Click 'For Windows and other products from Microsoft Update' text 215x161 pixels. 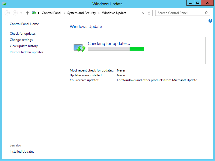click(x=157, y=80)
